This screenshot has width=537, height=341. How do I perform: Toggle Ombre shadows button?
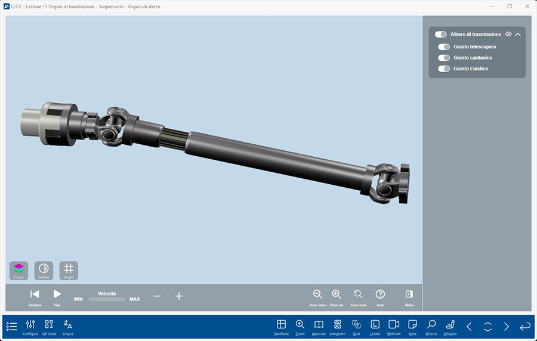point(44,270)
